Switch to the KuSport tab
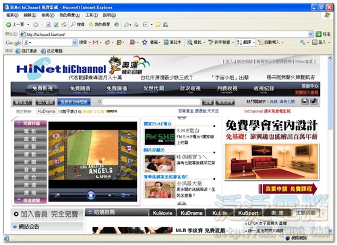Screen dimensions: 337x245 [248, 213]
